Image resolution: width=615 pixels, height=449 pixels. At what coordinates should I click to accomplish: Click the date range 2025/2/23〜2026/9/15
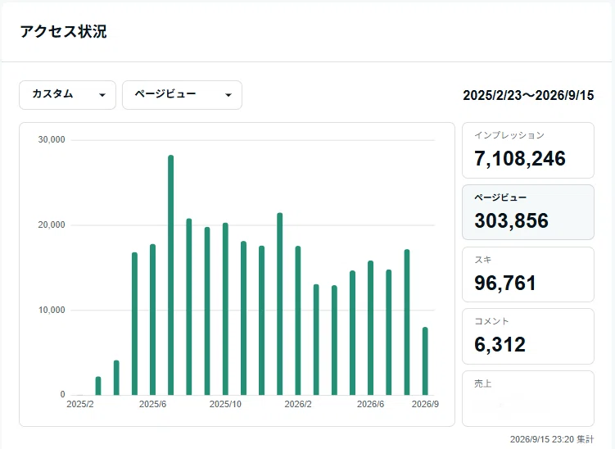(528, 95)
